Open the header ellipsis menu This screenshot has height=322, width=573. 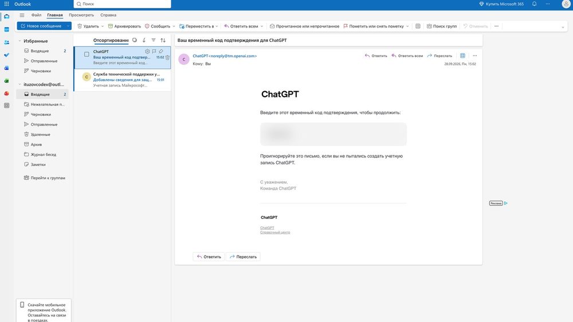pyautogui.click(x=548, y=4)
